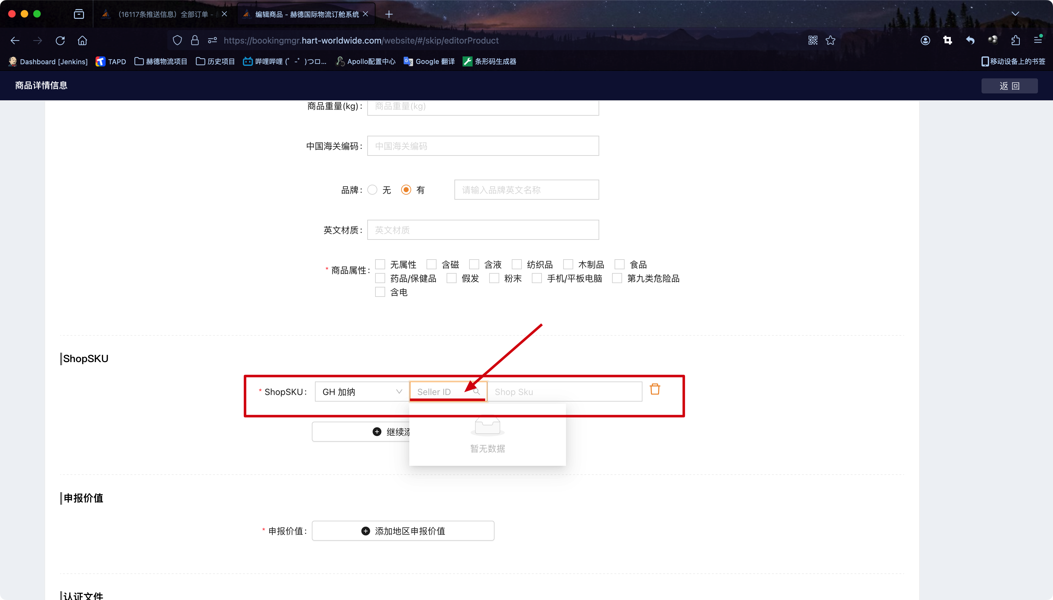Switch to the 全部订单 browser tab

pos(163,14)
